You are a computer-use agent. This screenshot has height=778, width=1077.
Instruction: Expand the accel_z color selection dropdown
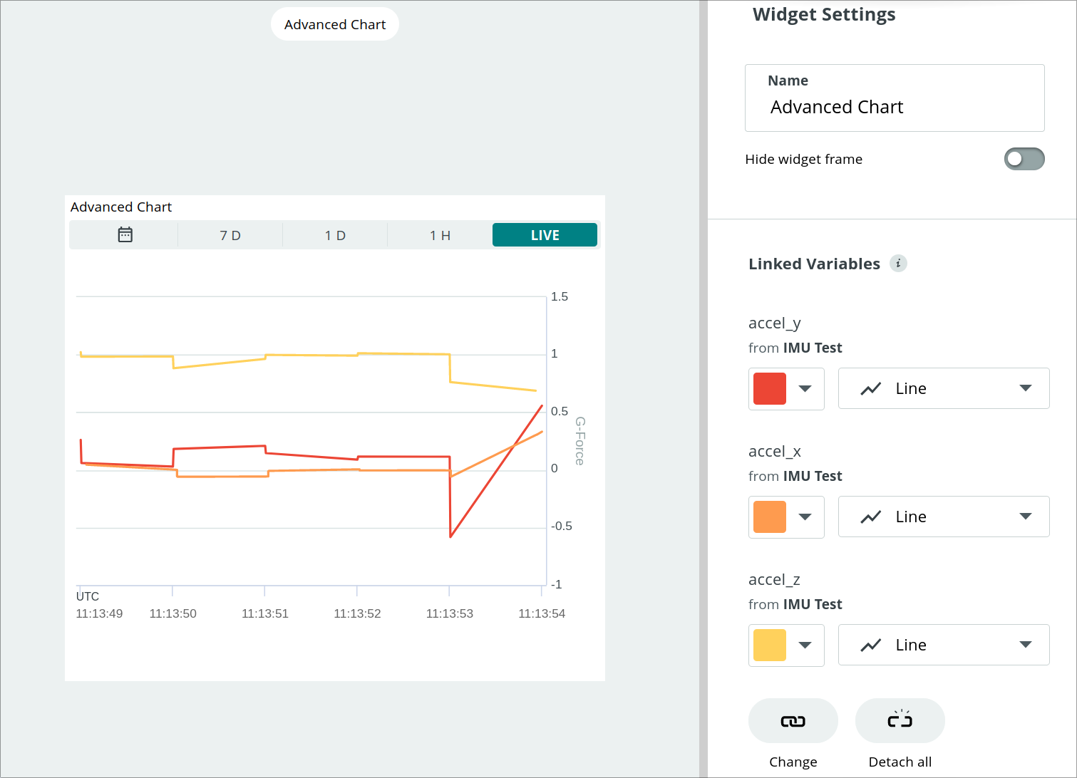[x=805, y=645]
